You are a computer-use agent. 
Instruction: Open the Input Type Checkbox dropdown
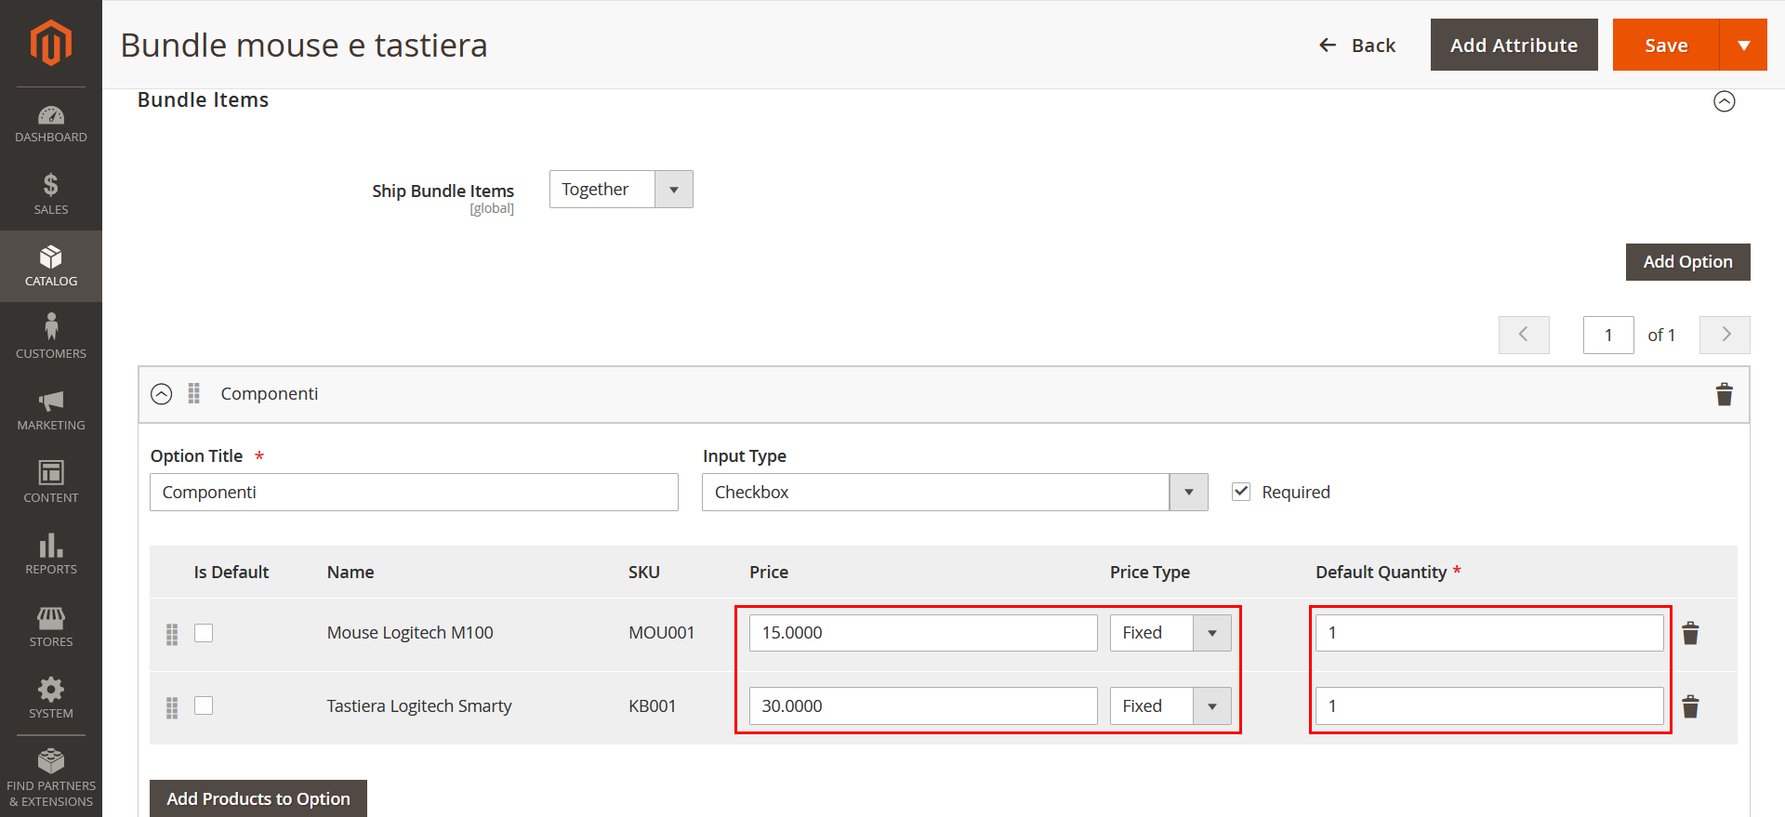955,493
